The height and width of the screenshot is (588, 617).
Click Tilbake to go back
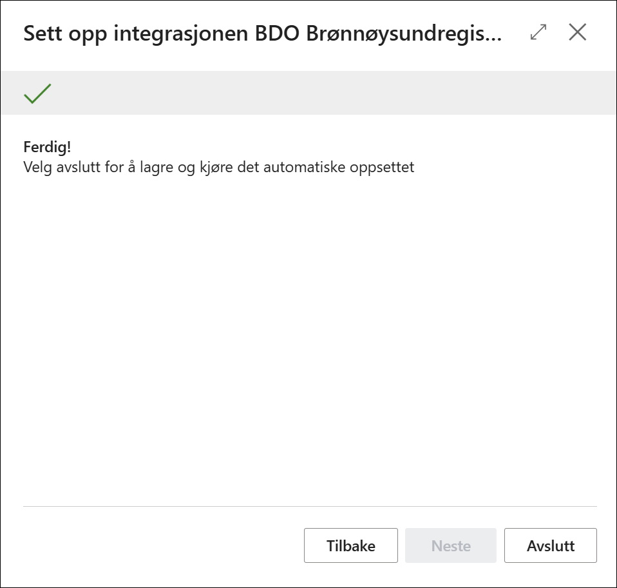[350, 545]
